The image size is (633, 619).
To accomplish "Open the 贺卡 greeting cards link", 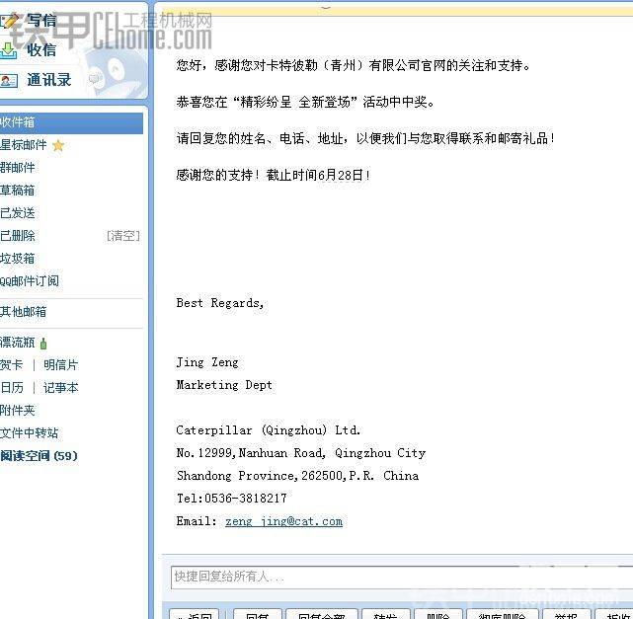I will (11, 364).
